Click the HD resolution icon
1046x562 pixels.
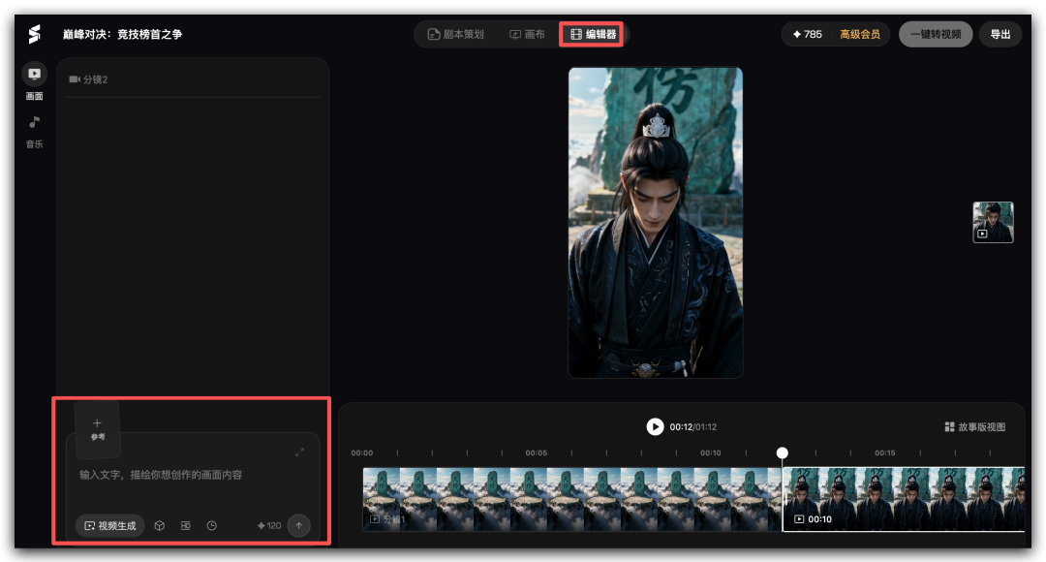[x=185, y=526]
